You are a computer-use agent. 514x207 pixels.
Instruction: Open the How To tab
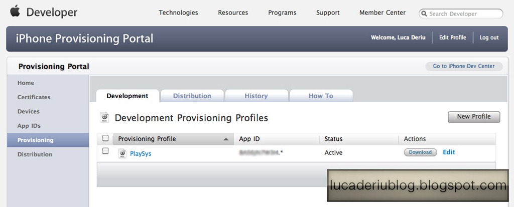[x=321, y=96]
